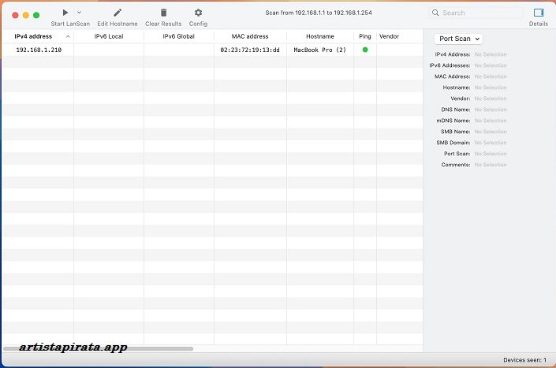The image size is (556, 368).
Task: Clear results using trash icon
Action: tap(163, 13)
